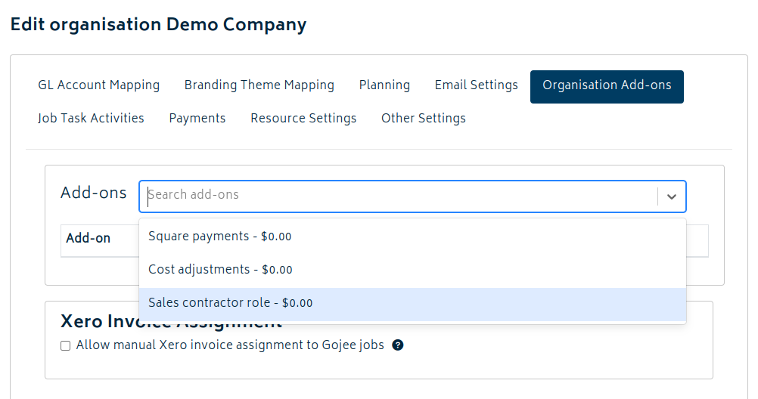
Task: Open the GL Account Mapping tab
Action: [x=99, y=85]
